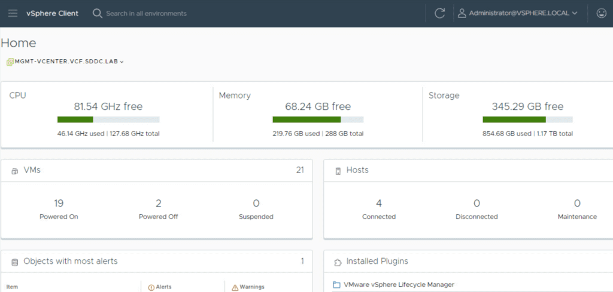The image size is (613, 292).
Task: Click the red Alerts column icon
Action: (x=151, y=287)
